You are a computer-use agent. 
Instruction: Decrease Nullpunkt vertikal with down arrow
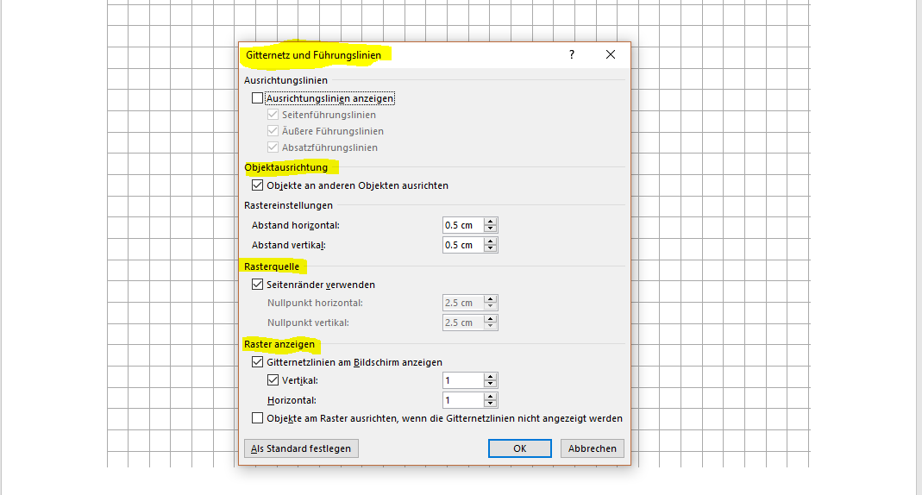[x=491, y=327]
